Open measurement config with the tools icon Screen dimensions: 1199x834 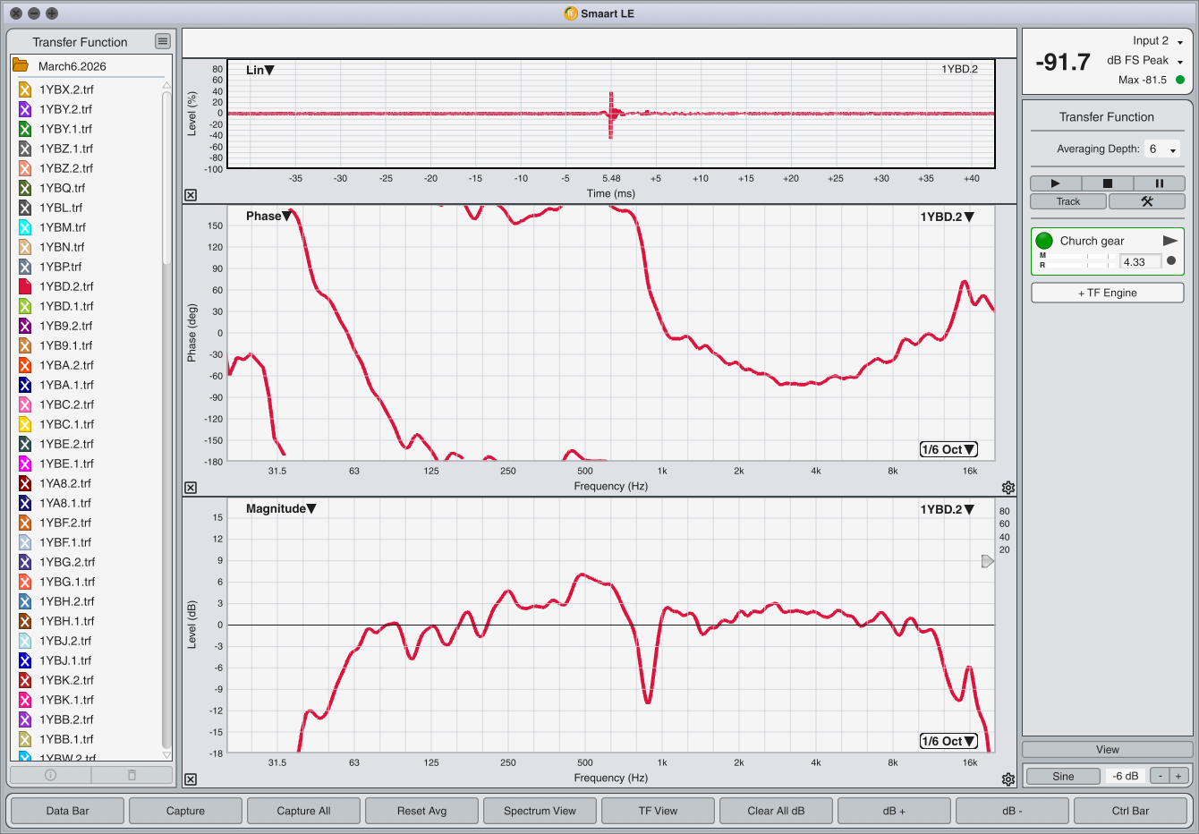[x=1147, y=201]
